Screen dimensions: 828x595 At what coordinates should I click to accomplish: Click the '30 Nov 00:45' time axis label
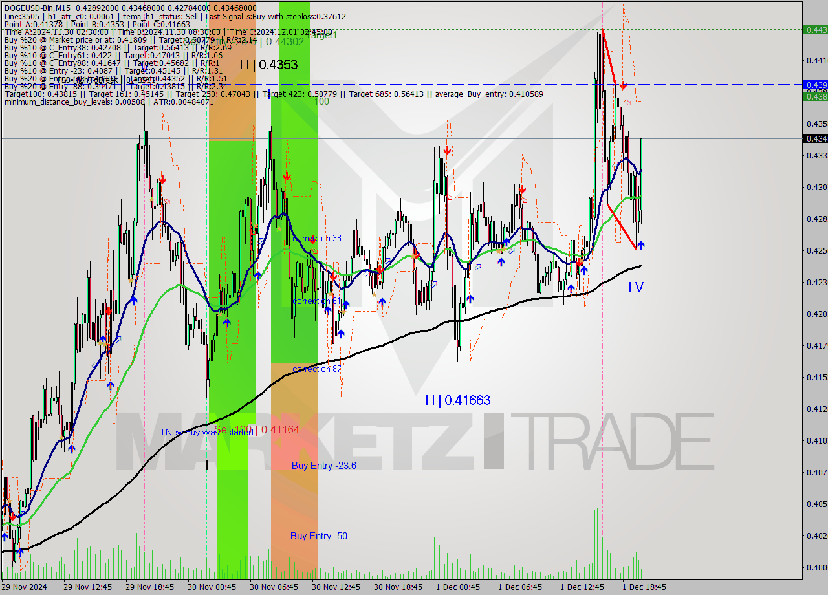(x=212, y=587)
